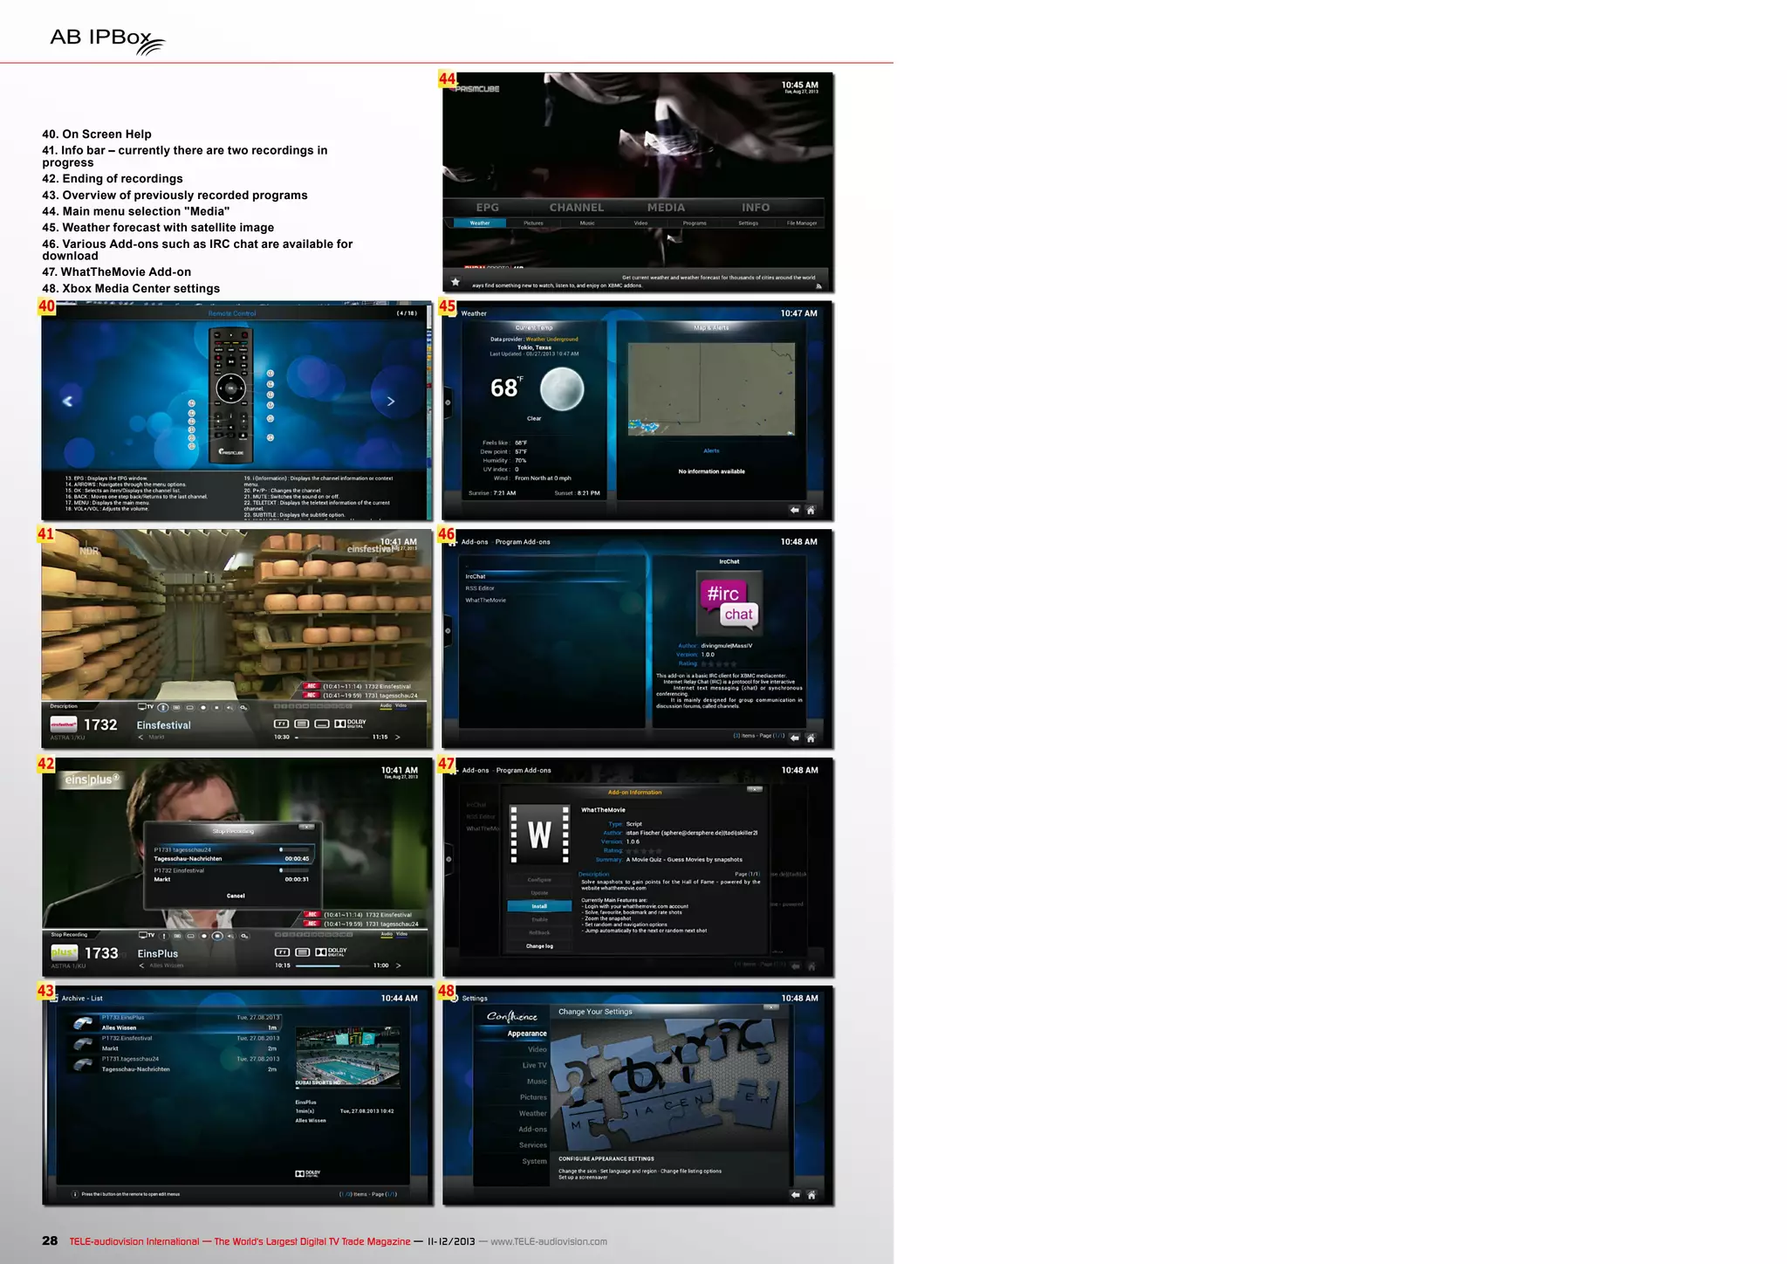Image resolution: width=1787 pixels, height=1264 pixels.
Task: Close the Add-on Information dialog
Action: tap(755, 789)
